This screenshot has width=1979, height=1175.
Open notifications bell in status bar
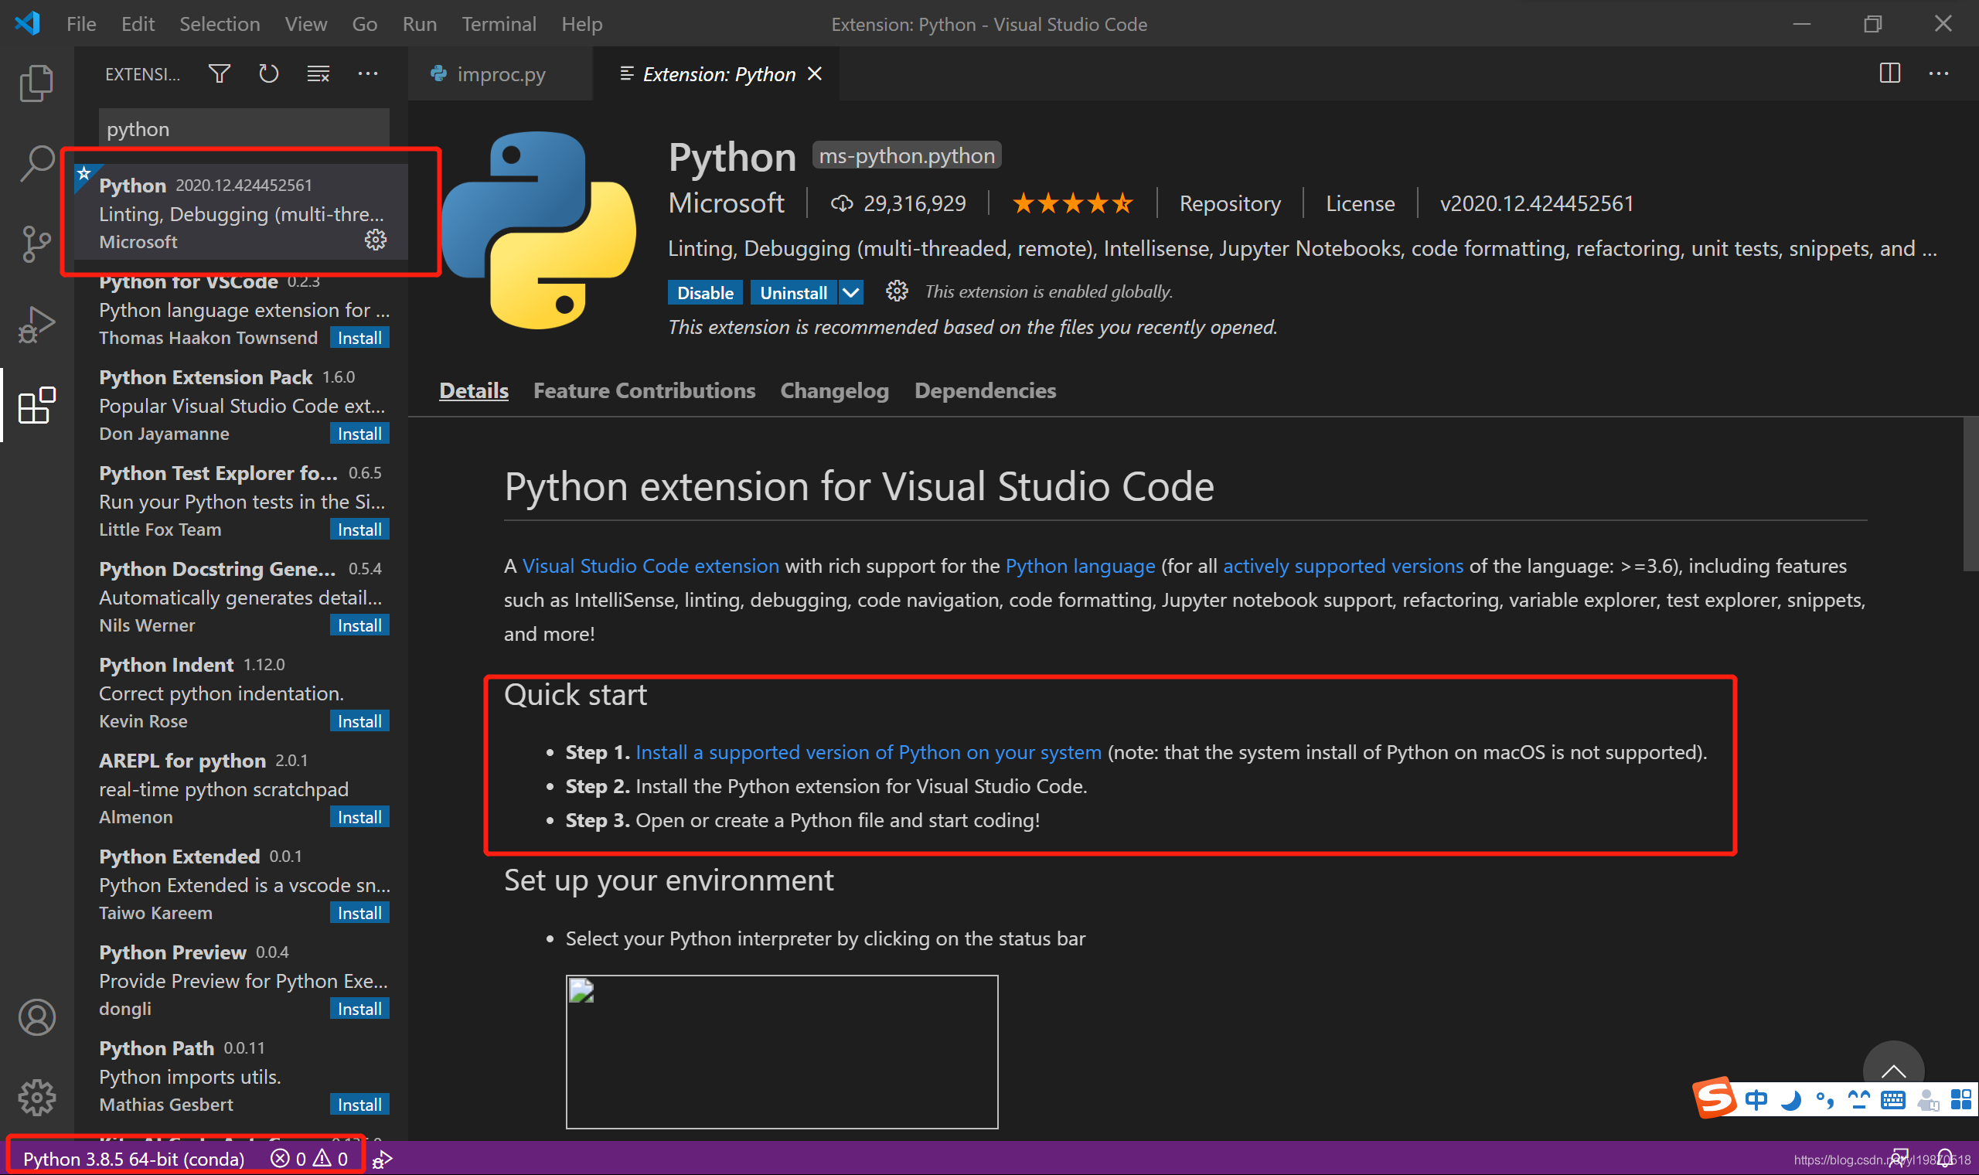point(1944,1160)
